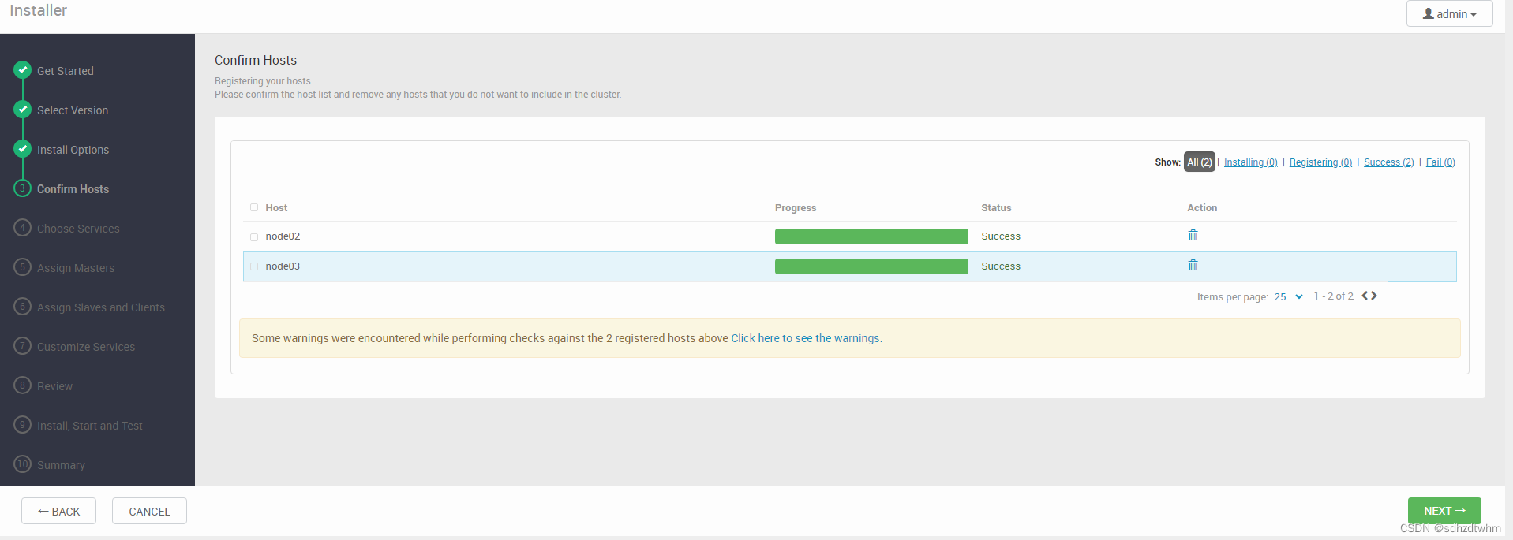Click the Get Started completed step checkmark
The width and height of the screenshot is (1513, 540).
23,70
